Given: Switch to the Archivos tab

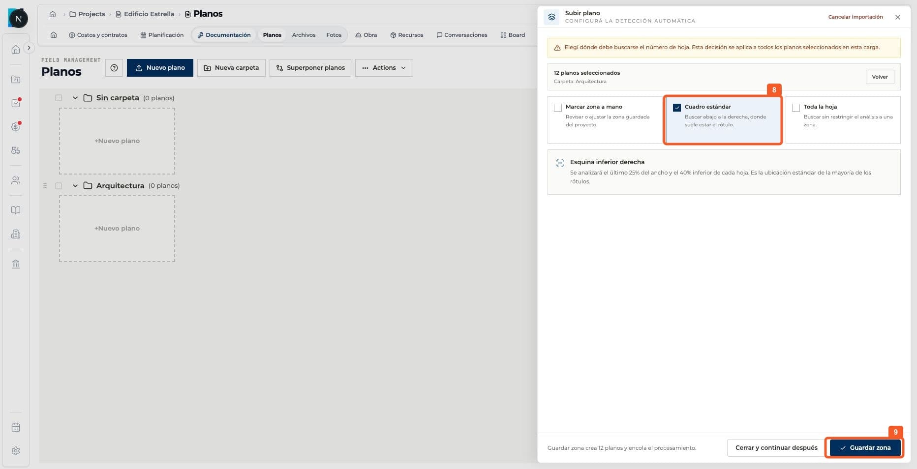Looking at the screenshot, I should click(x=304, y=35).
